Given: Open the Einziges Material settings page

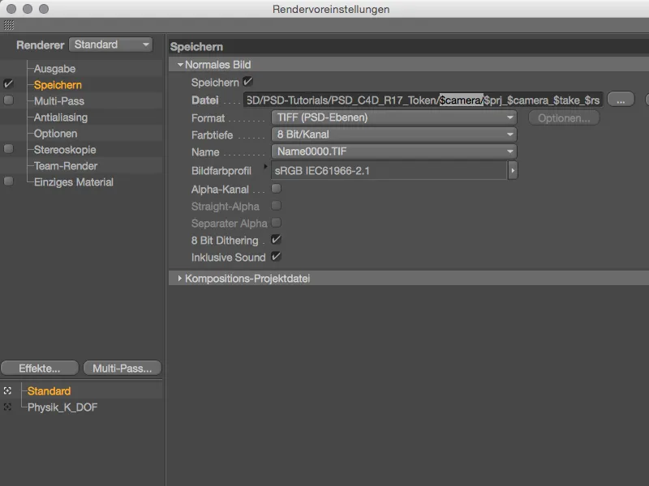Looking at the screenshot, I should coord(73,181).
